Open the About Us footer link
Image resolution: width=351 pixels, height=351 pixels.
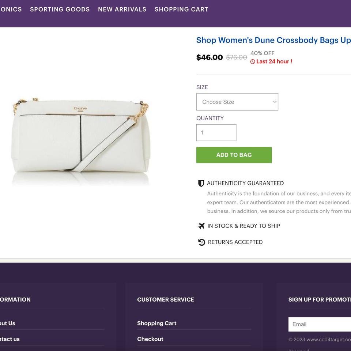tap(7, 323)
